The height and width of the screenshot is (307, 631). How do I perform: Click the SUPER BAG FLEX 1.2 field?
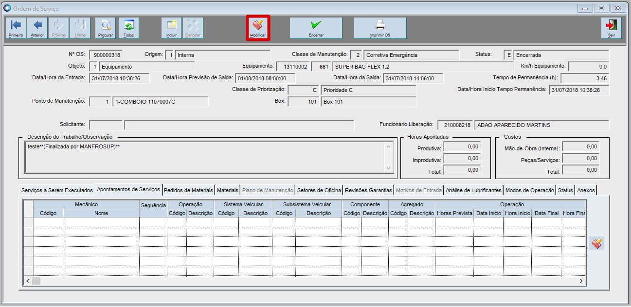422,67
